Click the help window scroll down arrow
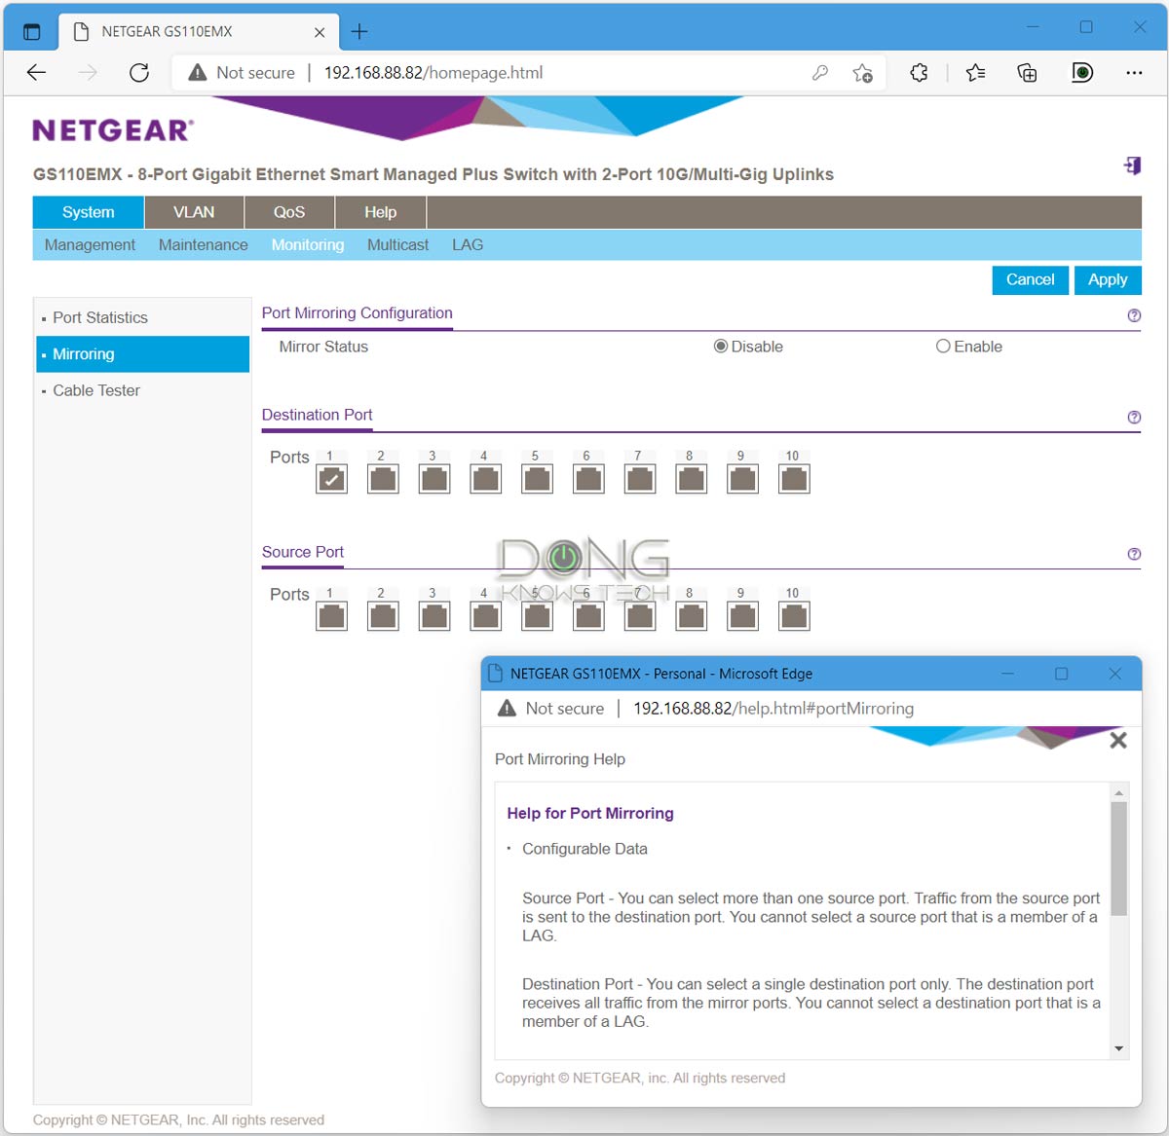1169x1136 pixels. (1118, 1048)
